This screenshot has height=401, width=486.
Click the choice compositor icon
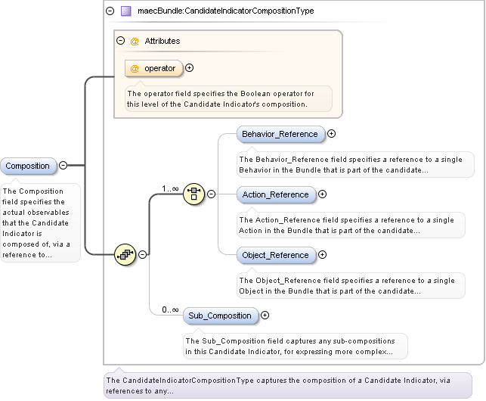(194, 194)
